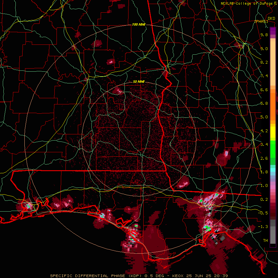Click the [PHAS] units label
Screen dimensions: 278x278
click(x=261, y=22)
